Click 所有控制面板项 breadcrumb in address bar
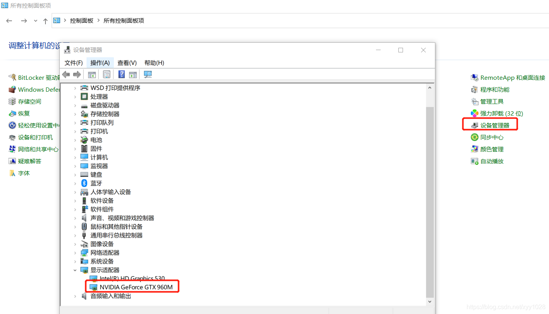 coord(124,21)
